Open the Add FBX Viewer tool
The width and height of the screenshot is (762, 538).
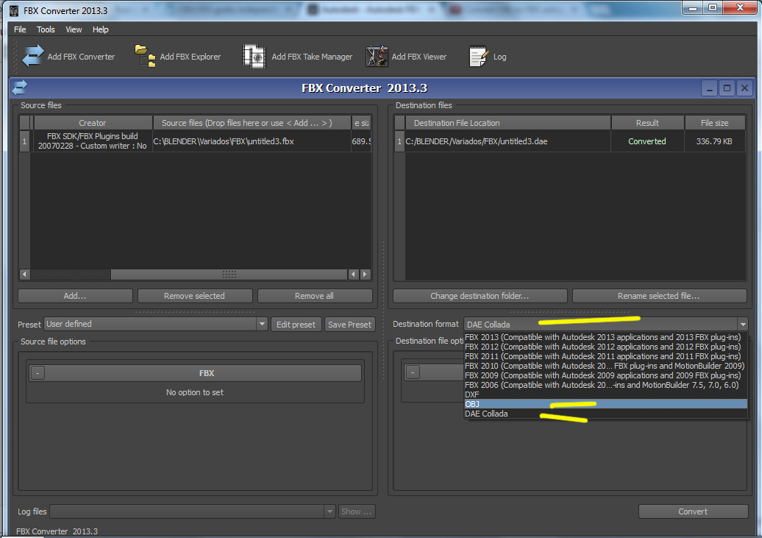[406, 57]
